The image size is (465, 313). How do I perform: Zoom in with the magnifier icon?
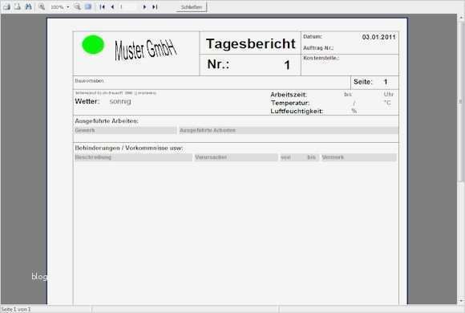[42, 6]
